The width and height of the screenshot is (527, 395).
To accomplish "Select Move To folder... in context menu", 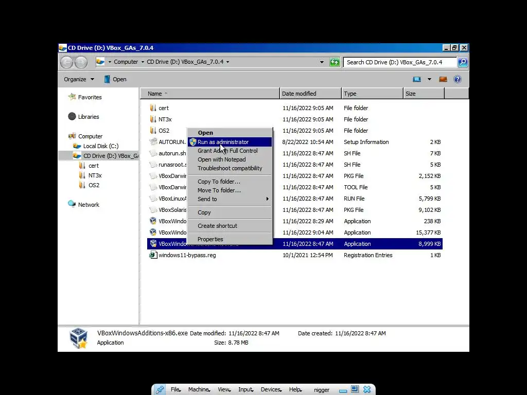I will click(x=230, y=190).
